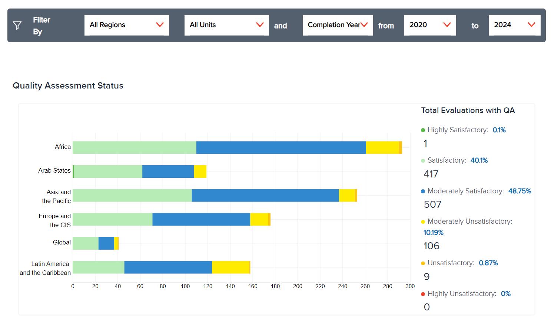The height and width of the screenshot is (323, 551).
Task: Click the Total Evaluations with QA title
Action: tap(468, 110)
